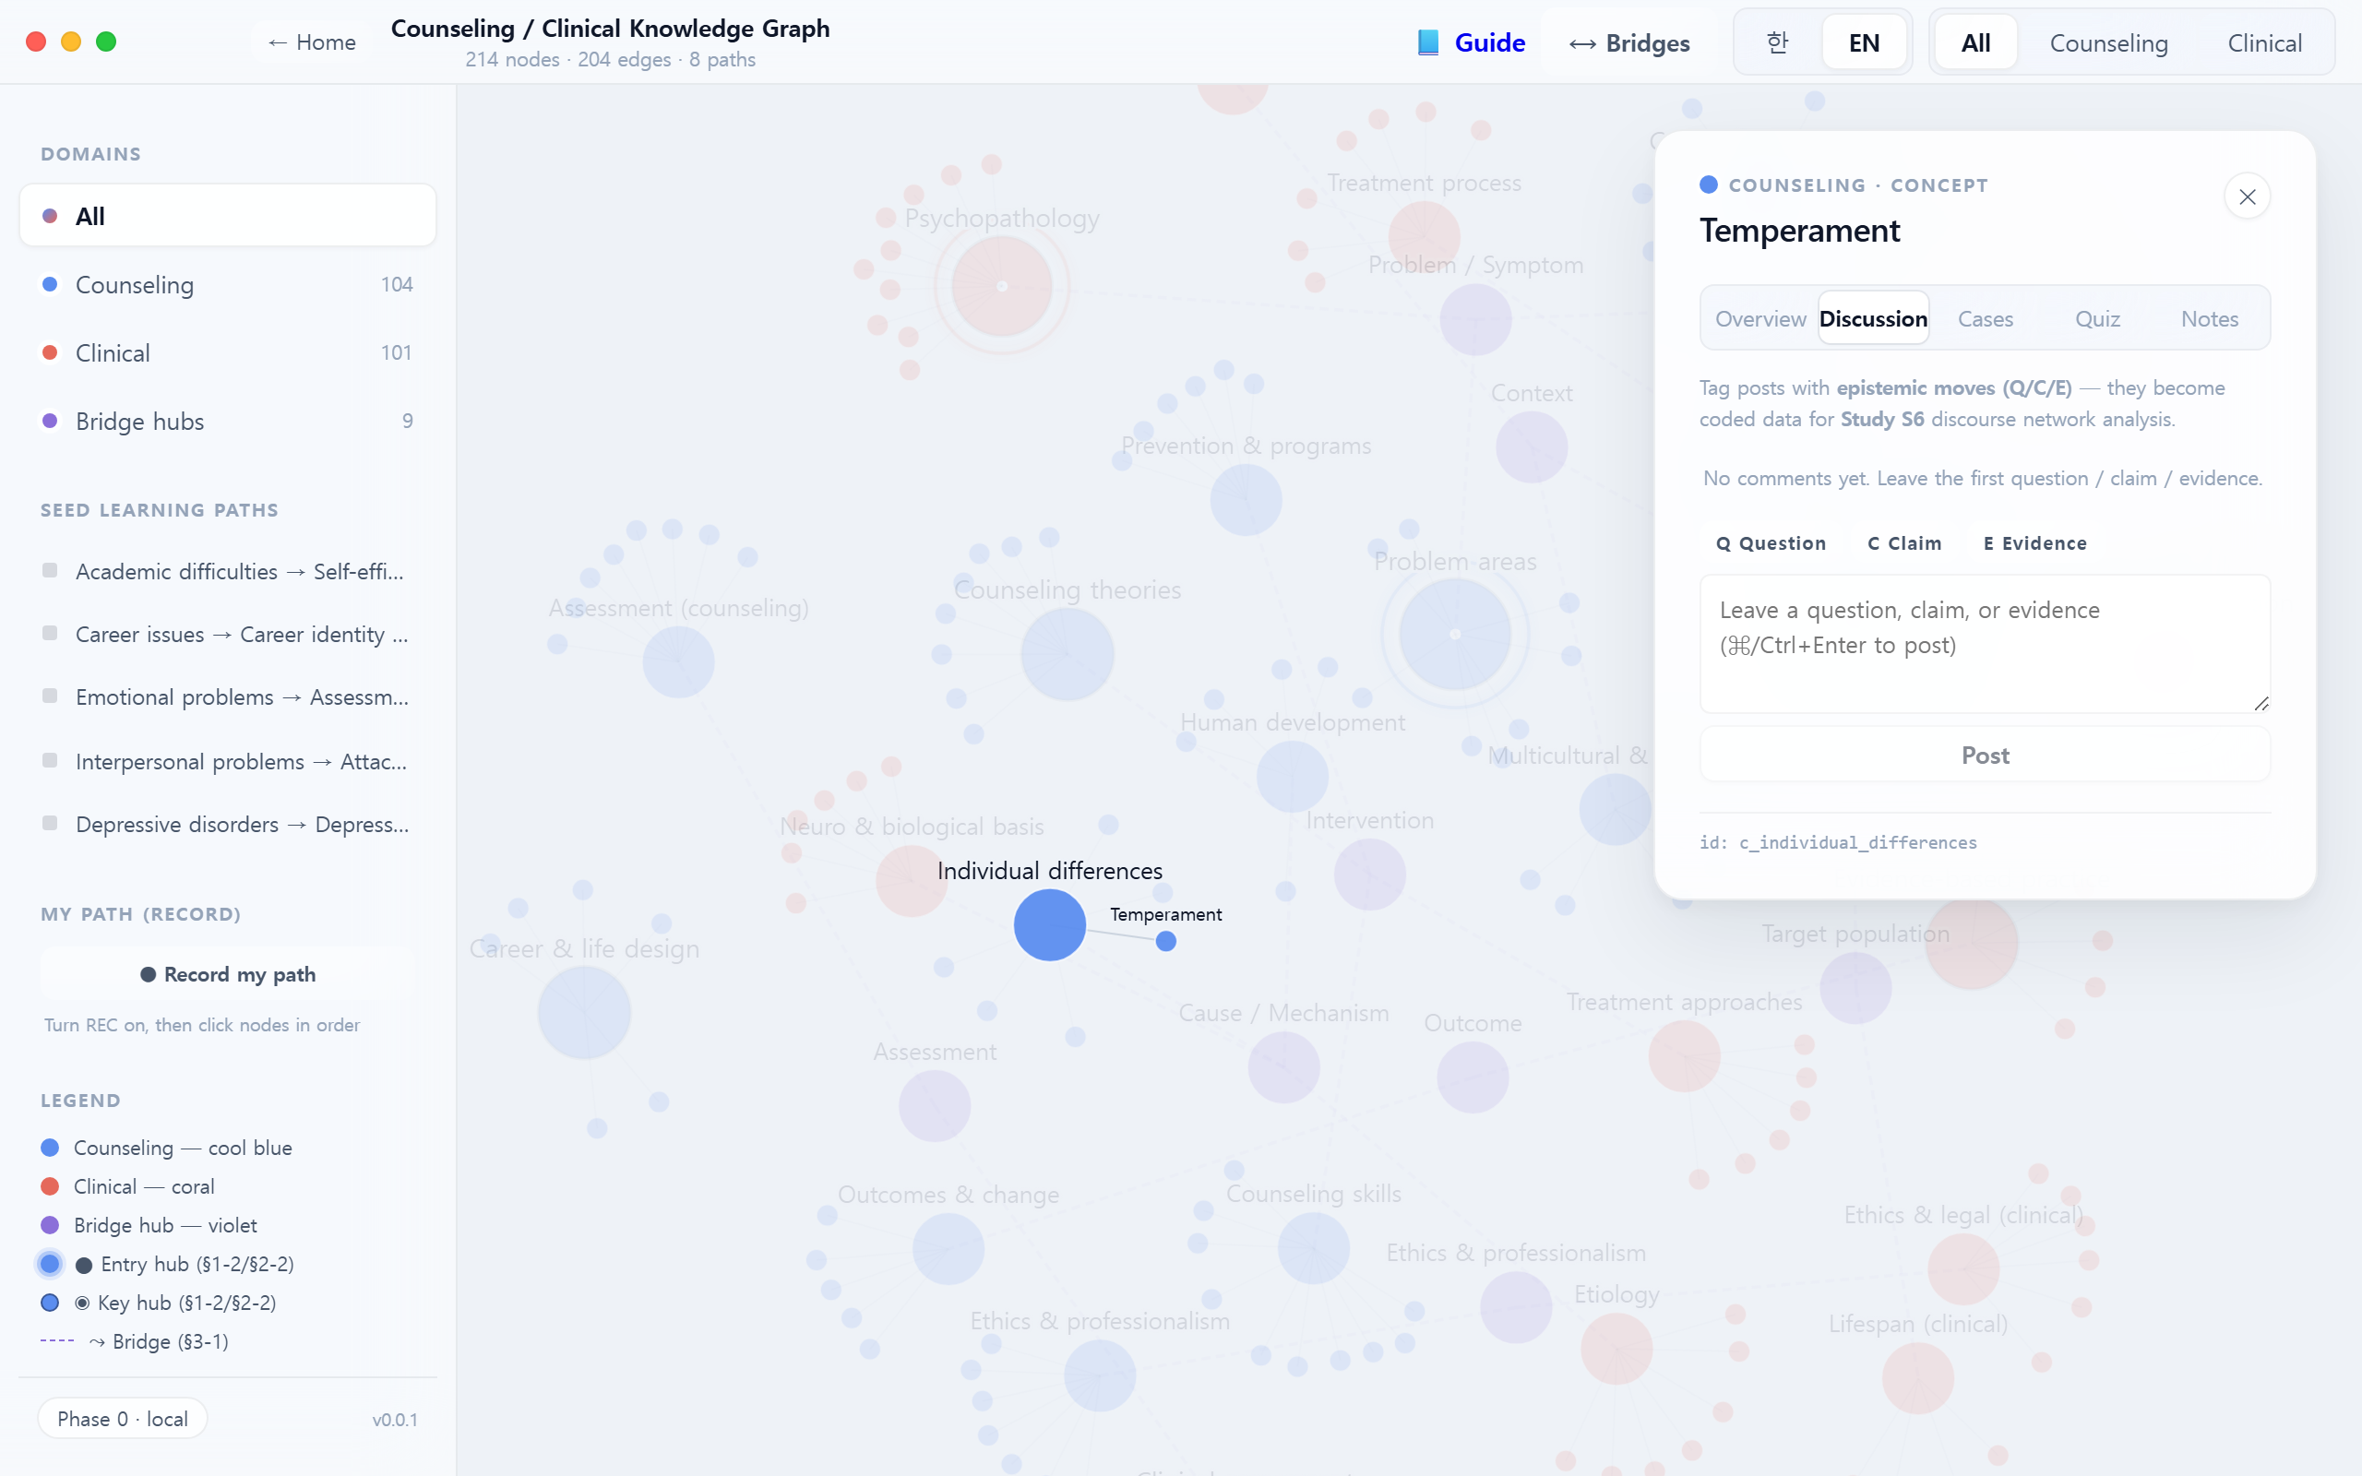Open the Quiz tab
Viewport: 2362px width, 1476px height.
pyautogui.click(x=2097, y=318)
